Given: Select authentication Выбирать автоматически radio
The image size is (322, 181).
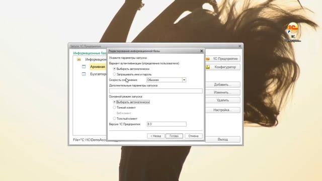Looking at the screenshot, I should pos(114,69).
